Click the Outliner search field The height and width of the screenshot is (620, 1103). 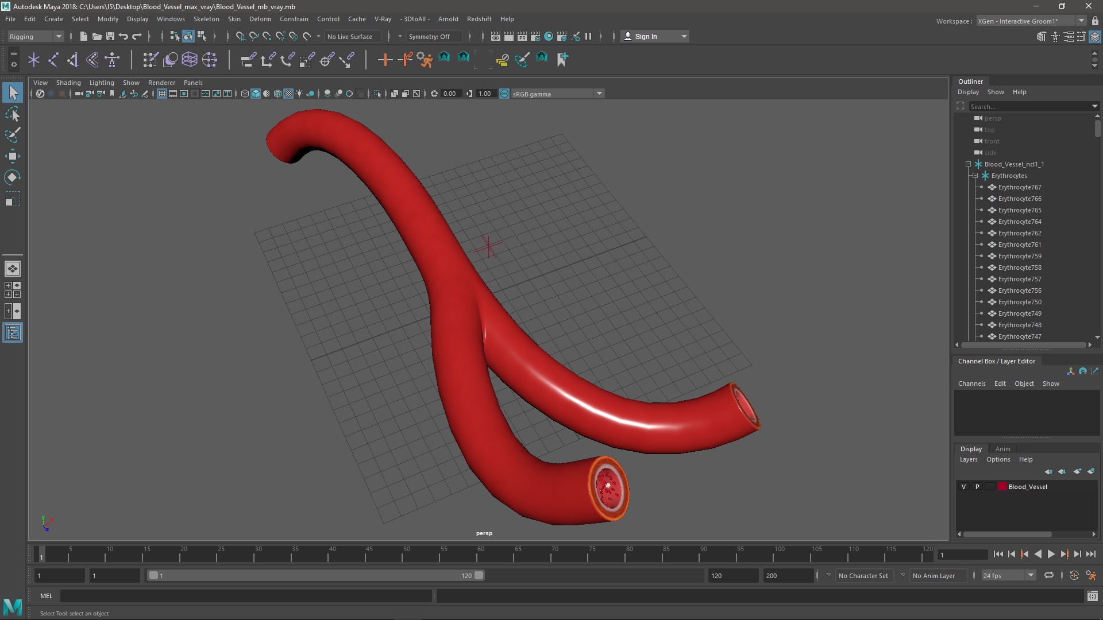click(1033, 107)
